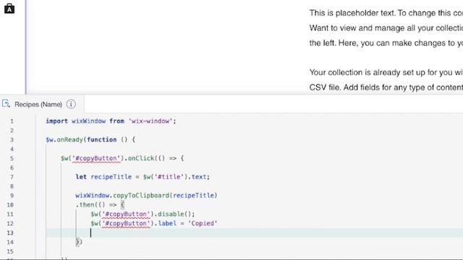The image size is (463, 260).
Task: Open the app market bag icon
Action: [x=9, y=8]
